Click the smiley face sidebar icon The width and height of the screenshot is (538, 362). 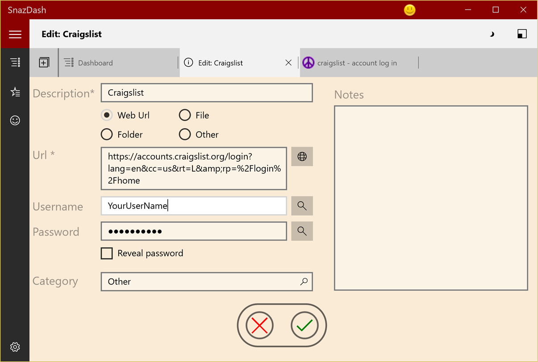[15, 120]
